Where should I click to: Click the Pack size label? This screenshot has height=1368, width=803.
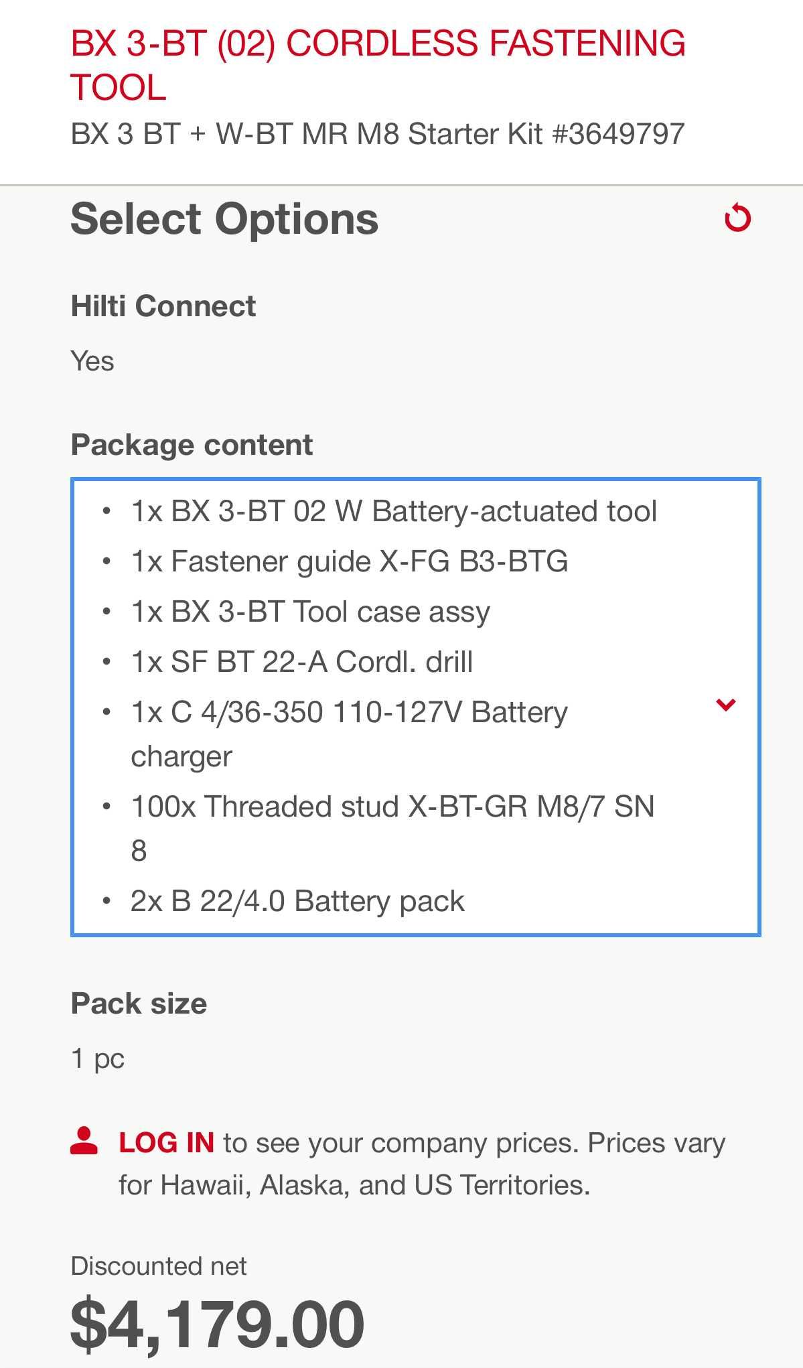tap(139, 1004)
